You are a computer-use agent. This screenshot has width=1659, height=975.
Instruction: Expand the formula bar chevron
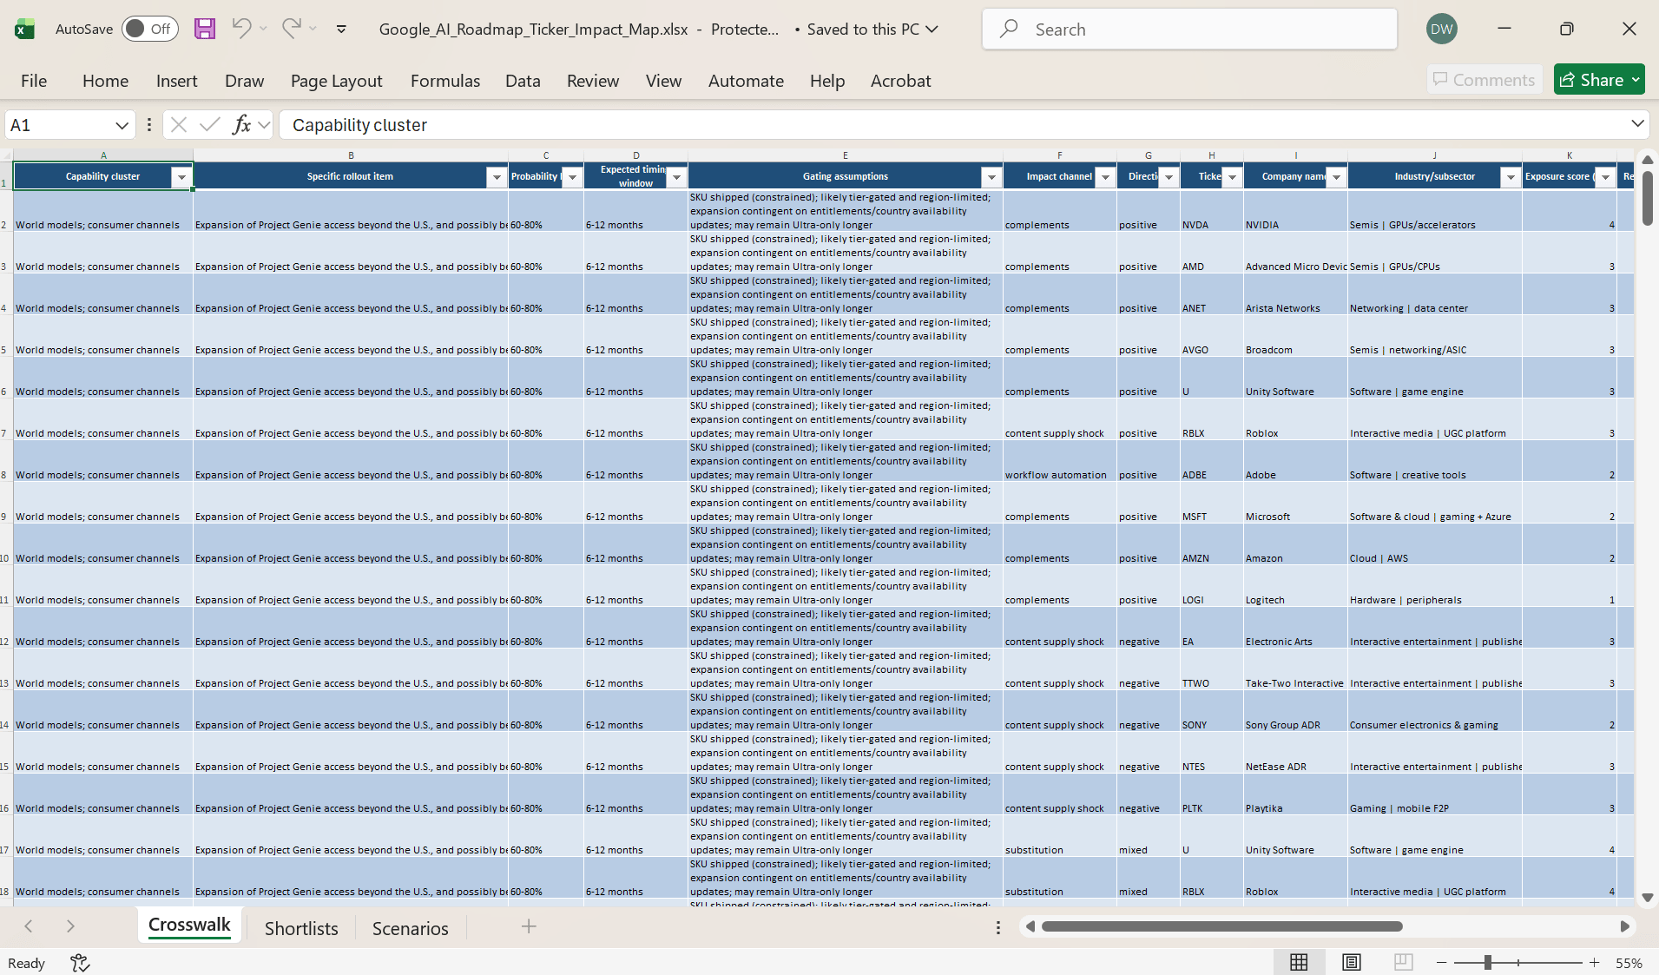(x=1637, y=124)
